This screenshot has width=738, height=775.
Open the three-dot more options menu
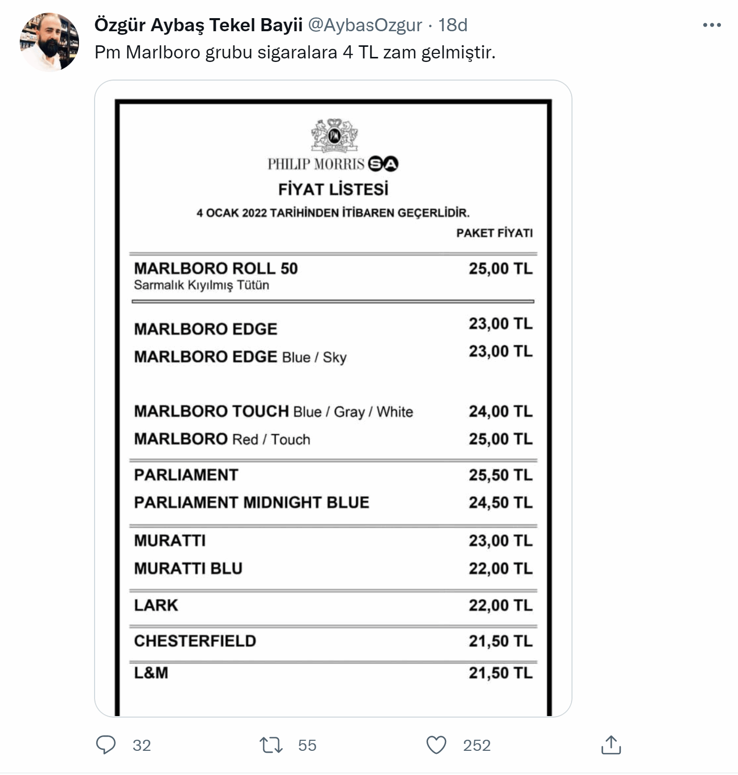[x=712, y=25]
